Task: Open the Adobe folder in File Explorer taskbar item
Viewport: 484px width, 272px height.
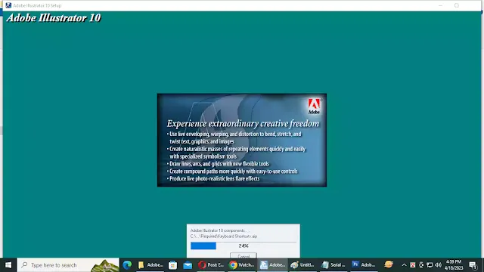Action: tap(150, 265)
